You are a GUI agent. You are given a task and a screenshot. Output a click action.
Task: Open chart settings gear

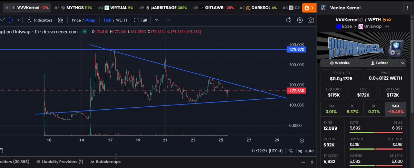300,20
